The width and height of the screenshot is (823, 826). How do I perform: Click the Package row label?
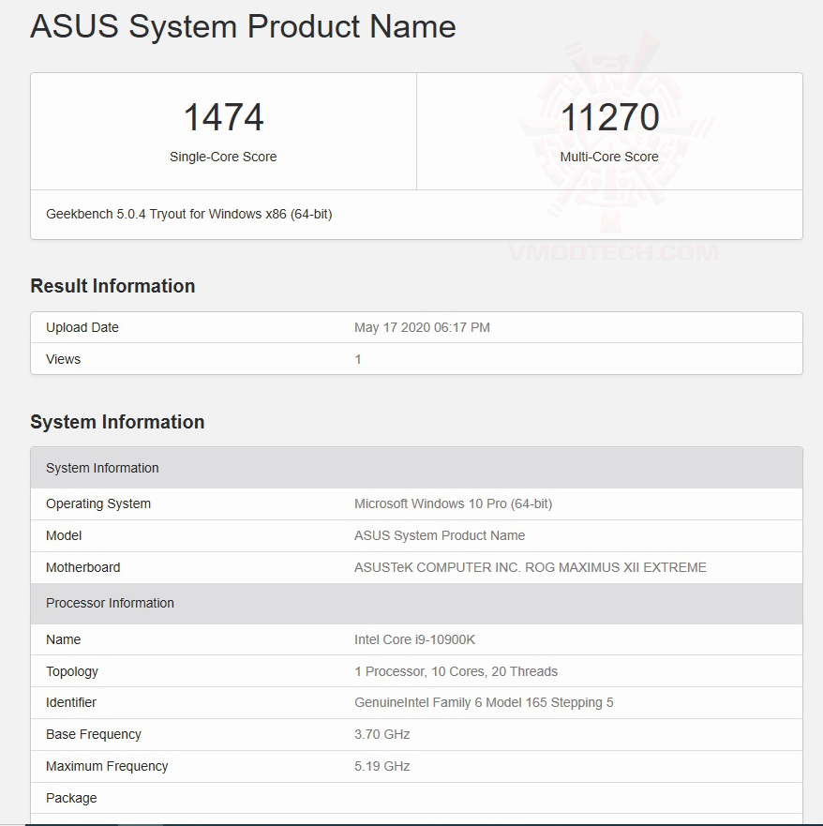point(71,798)
